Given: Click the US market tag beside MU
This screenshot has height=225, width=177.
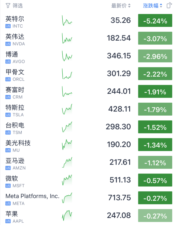Looking at the screenshot, I should tap(8, 150).
